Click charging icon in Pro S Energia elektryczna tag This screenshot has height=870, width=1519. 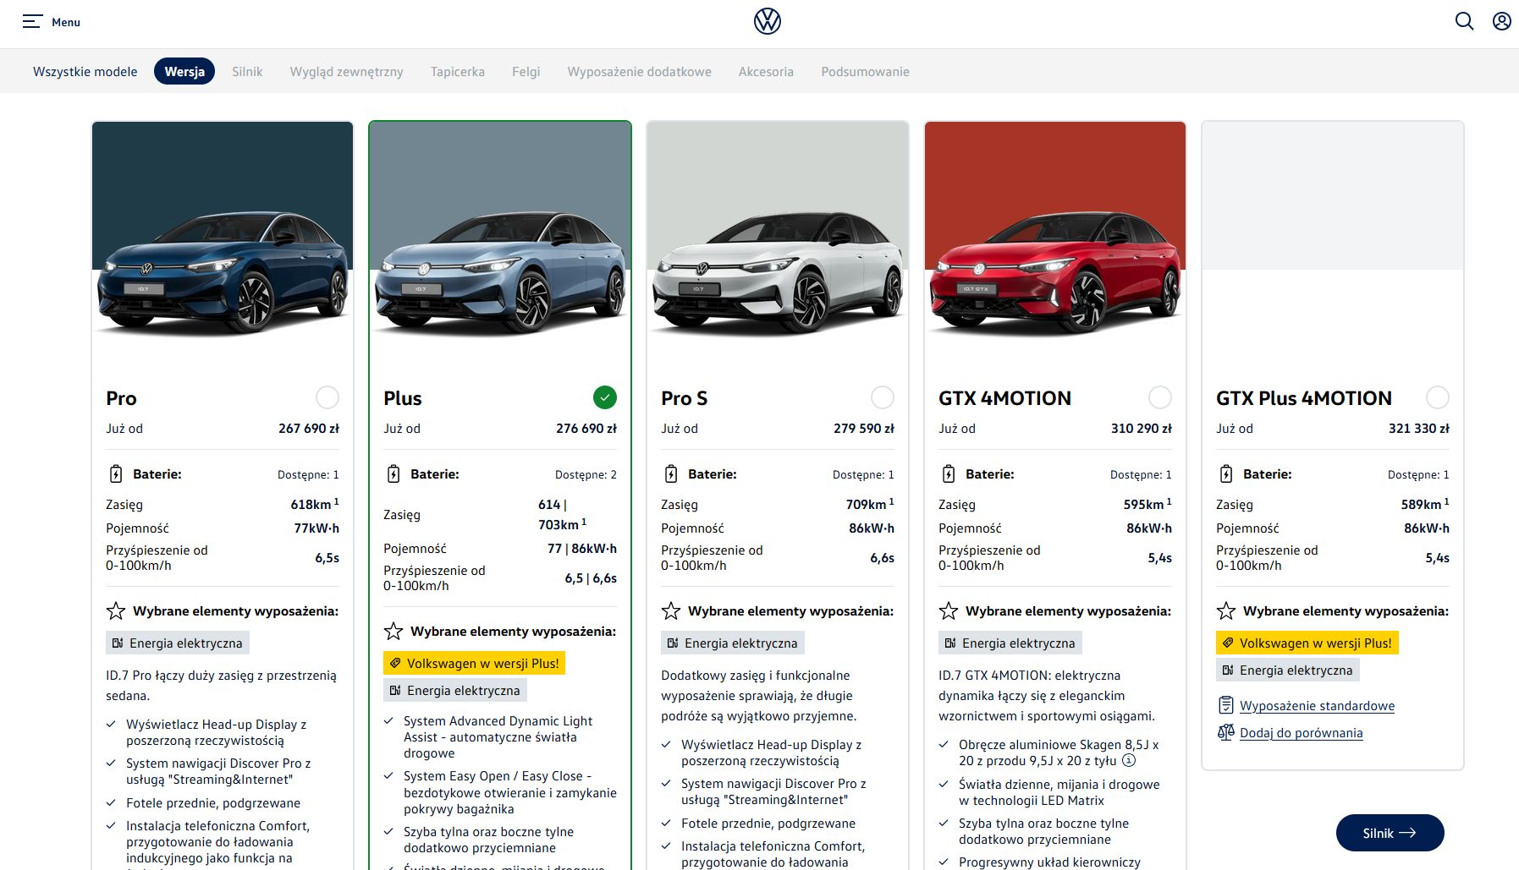point(673,643)
